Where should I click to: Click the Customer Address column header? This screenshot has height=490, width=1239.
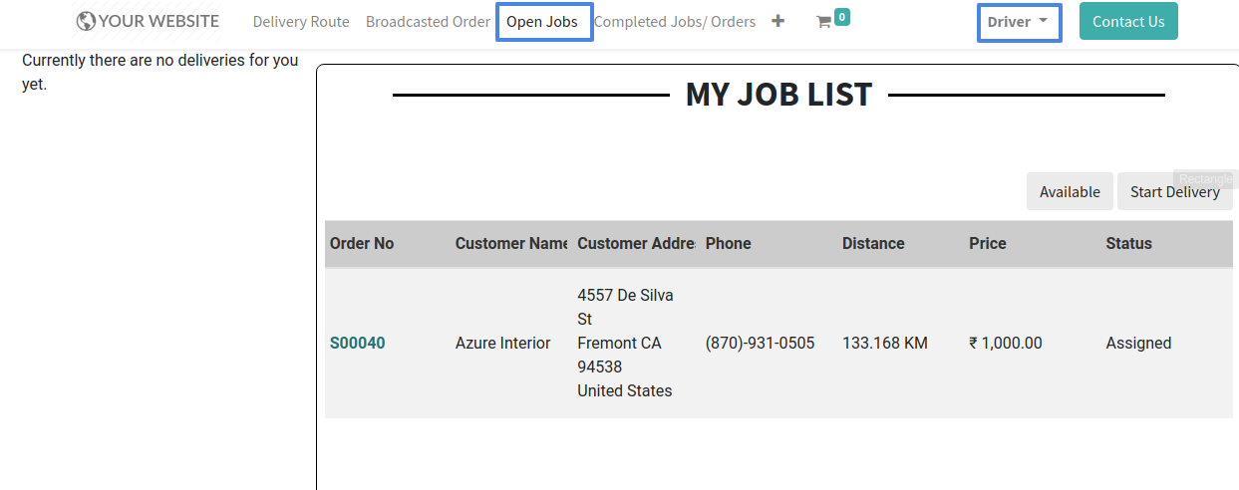tap(636, 243)
